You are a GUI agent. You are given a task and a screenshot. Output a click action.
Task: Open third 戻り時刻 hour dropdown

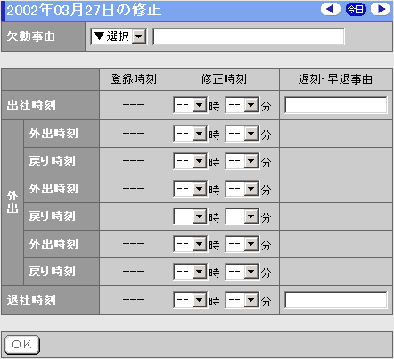190,272
